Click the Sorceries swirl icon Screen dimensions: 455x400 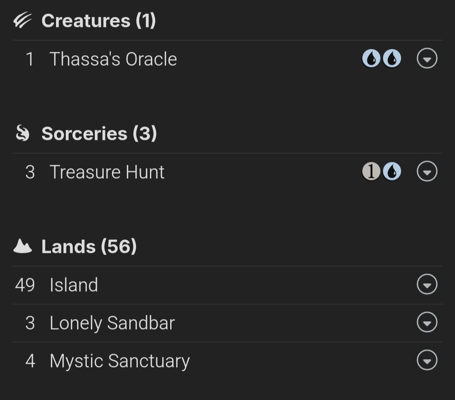(x=22, y=134)
